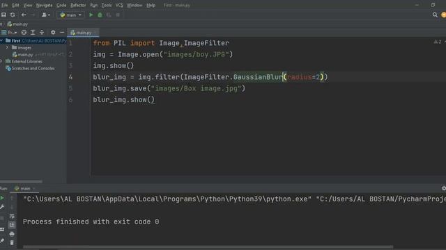Go back using the left arrow icon
Viewport: 446px width, 250px height.
click(24, 15)
